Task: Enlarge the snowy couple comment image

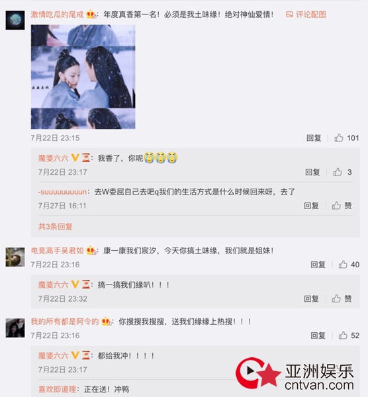Action: coord(83,77)
